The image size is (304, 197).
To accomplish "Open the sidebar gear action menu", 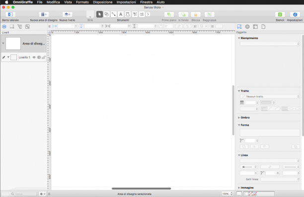I will [42, 194].
